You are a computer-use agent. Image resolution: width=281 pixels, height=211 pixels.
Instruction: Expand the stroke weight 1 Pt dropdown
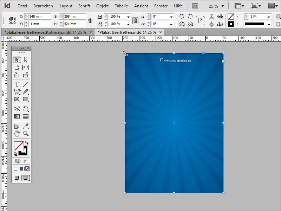pyautogui.click(x=269, y=17)
